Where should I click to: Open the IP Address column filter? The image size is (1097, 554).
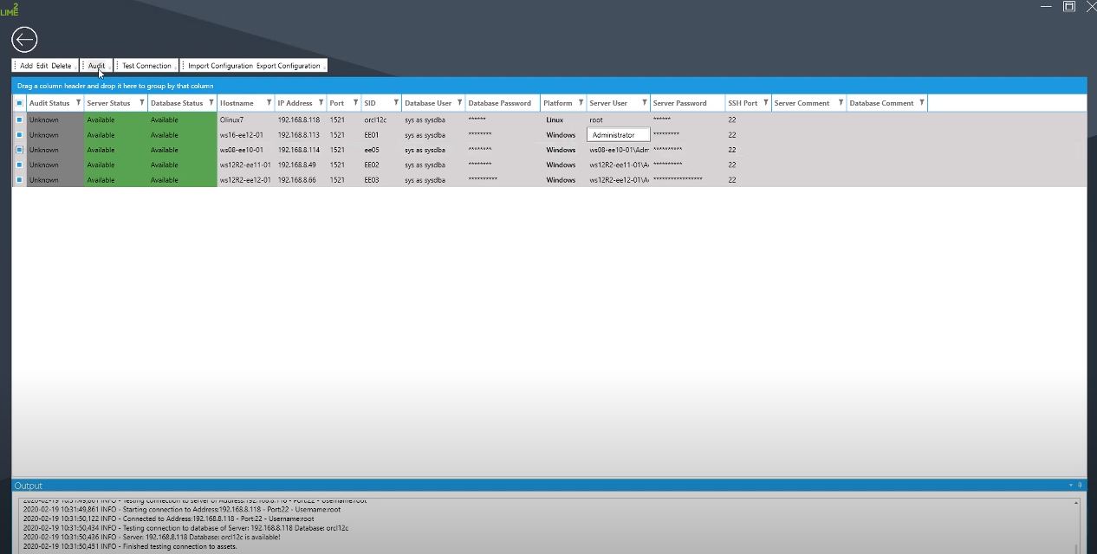tap(321, 103)
